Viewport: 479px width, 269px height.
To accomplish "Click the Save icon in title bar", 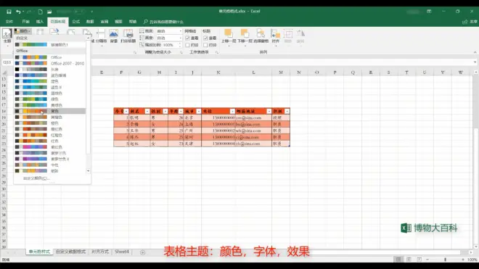I will tap(9, 12).
